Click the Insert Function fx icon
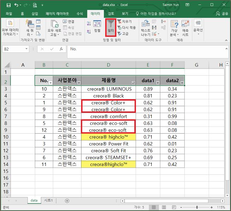This screenshot has height=211, width=231. point(61,49)
